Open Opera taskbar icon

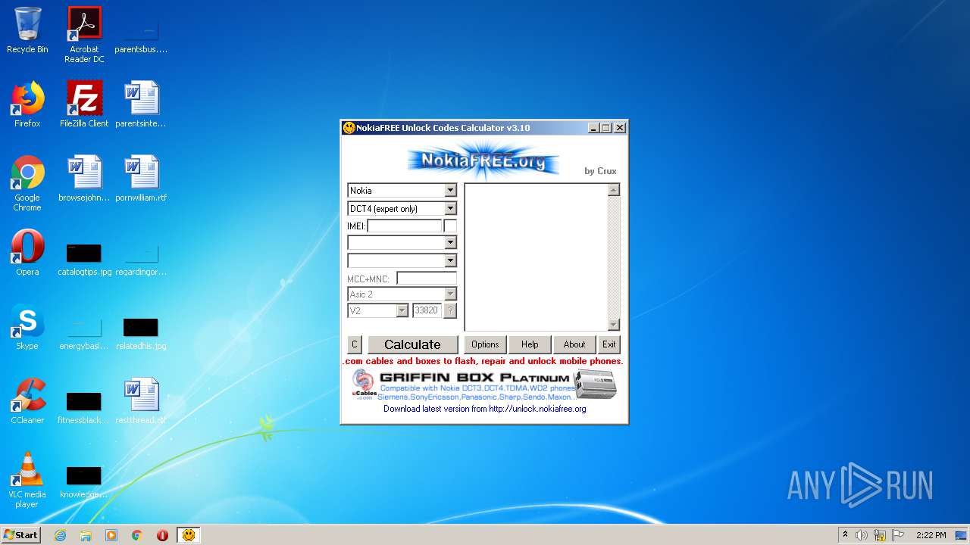162,535
